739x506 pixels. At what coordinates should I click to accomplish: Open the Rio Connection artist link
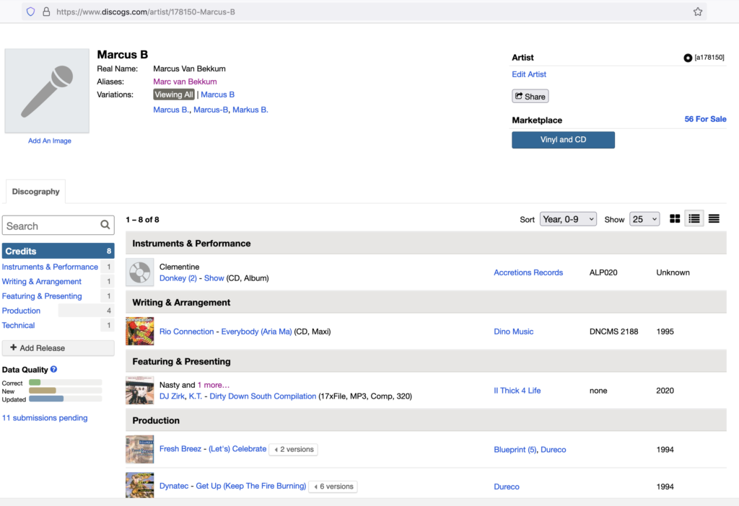point(187,332)
